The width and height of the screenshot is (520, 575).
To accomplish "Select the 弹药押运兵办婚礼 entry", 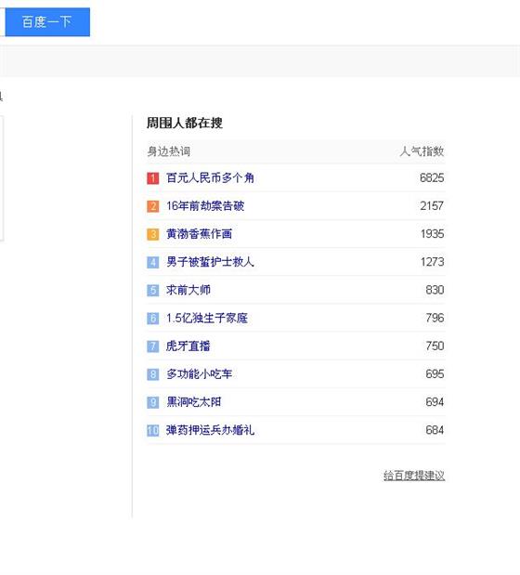I will point(210,430).
